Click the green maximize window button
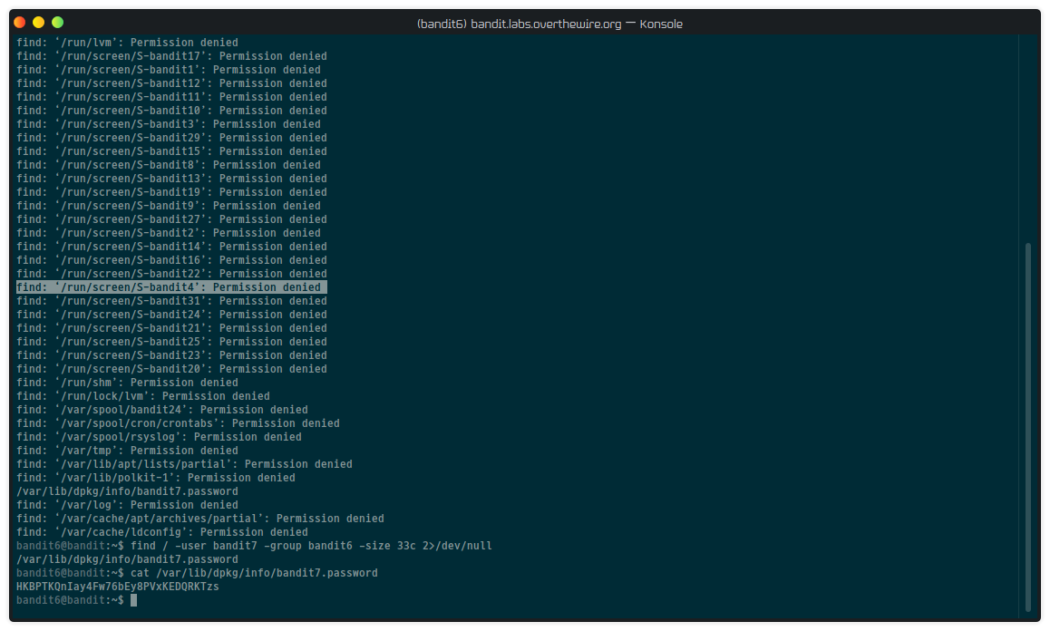The image size is (1050, 631). pyautogui.click(x=57, y=23)
